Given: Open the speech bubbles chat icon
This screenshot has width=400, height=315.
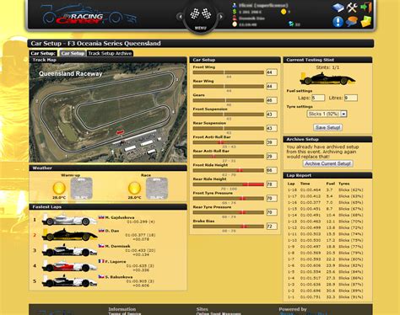Looking at the screenshot, I should [352, 22].
